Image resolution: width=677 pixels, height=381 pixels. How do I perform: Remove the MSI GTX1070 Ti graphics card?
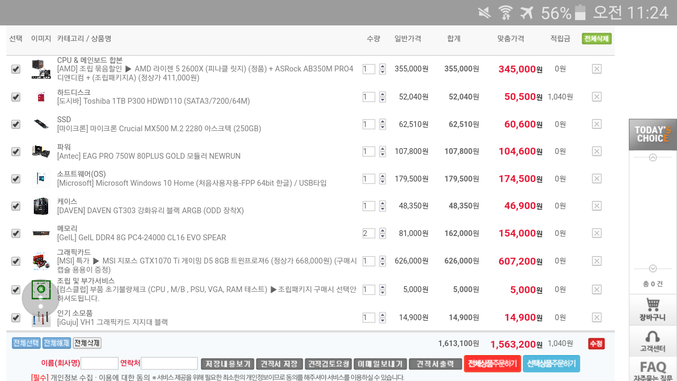pos(597,261)
